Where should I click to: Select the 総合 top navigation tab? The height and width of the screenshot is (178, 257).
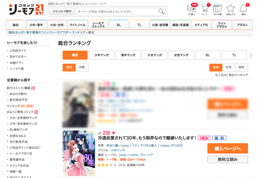(16, 25)
